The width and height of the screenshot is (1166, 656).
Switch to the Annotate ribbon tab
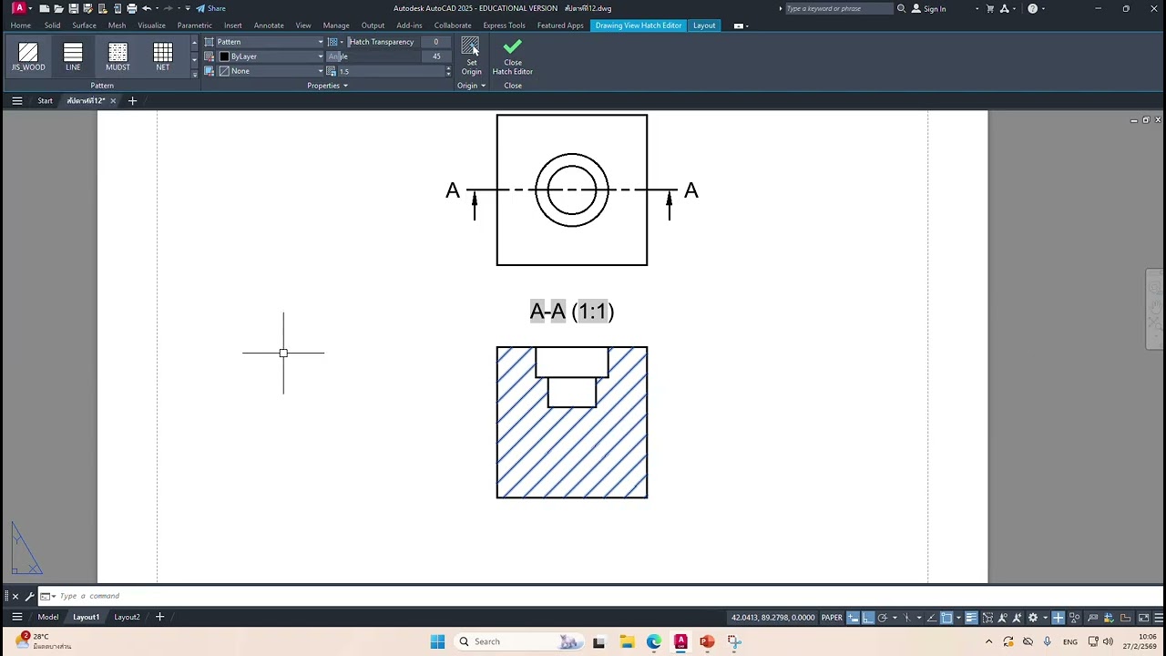pyautogui.click(x=269, y=26)
